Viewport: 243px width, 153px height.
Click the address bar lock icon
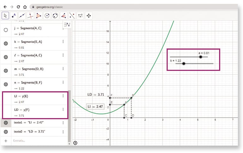point(33,7)
